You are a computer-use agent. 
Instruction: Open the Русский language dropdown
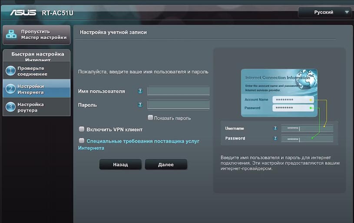click(x=324, y=12)
